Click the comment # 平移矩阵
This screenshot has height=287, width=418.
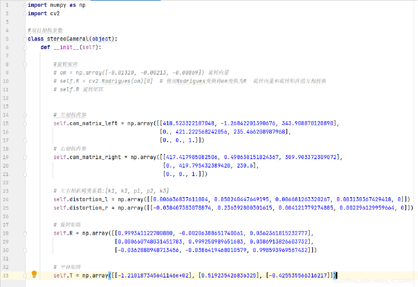pyautogui.click(x=67, y=267)
